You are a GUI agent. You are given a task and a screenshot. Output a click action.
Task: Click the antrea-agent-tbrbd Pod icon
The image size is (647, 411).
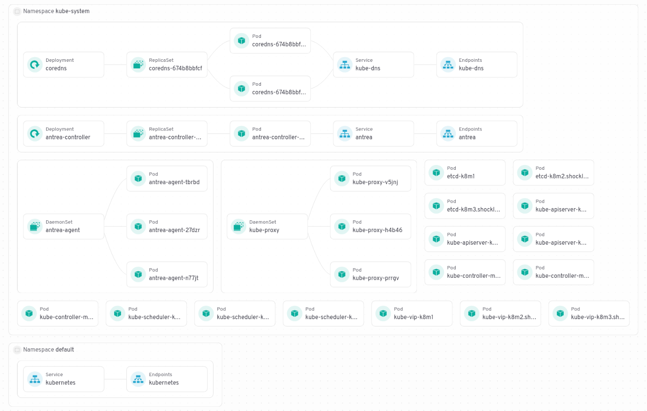pos(138,179)
